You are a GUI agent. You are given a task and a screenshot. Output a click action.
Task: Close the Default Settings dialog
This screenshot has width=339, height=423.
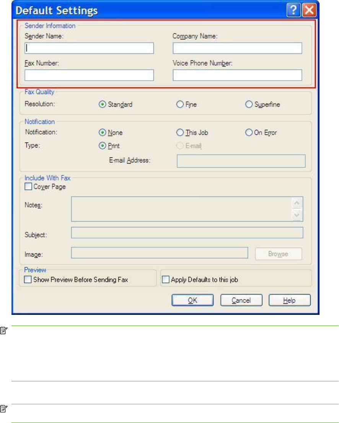tap(309, 10)
